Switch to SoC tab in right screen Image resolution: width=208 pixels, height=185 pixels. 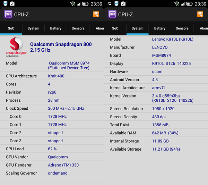coord(115,28)
